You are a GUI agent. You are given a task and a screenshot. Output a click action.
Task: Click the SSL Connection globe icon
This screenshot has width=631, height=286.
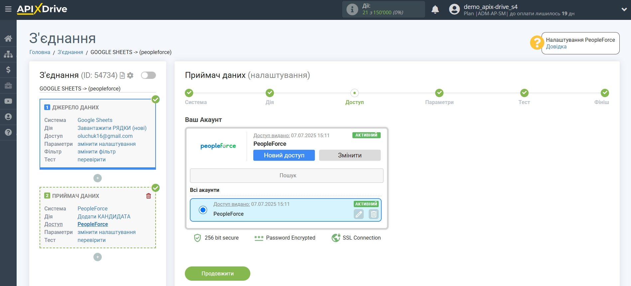[336, 238]
